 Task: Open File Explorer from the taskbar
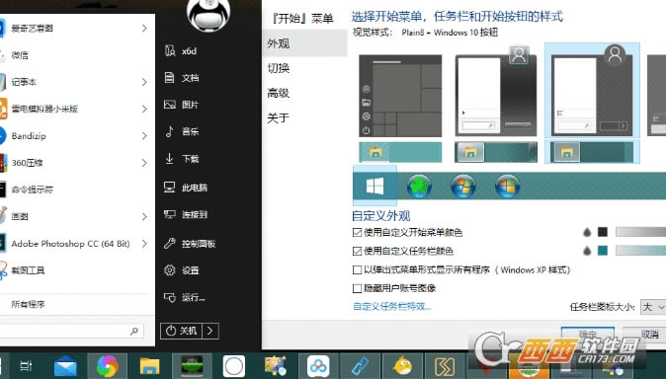coord(149,367)
